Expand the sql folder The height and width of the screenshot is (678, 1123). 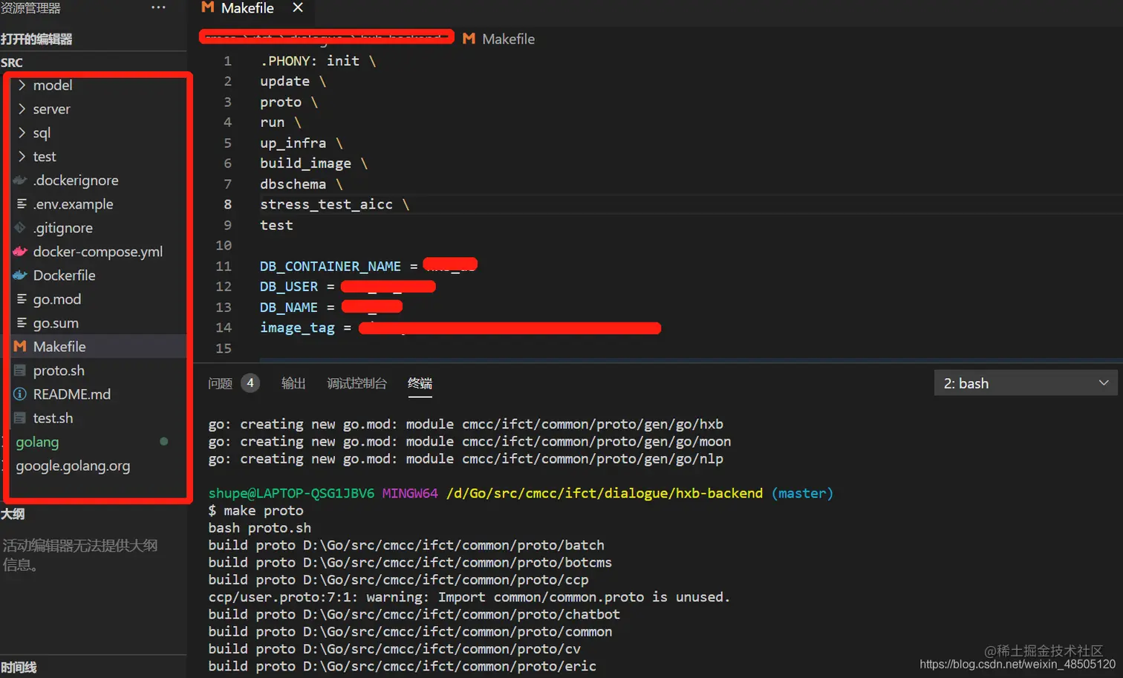coord(42,133)
